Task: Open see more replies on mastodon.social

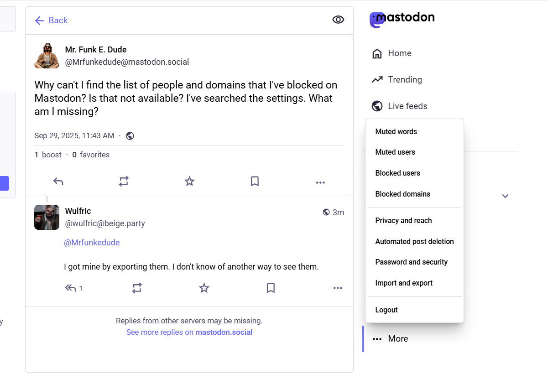Action: click(189, 332)
